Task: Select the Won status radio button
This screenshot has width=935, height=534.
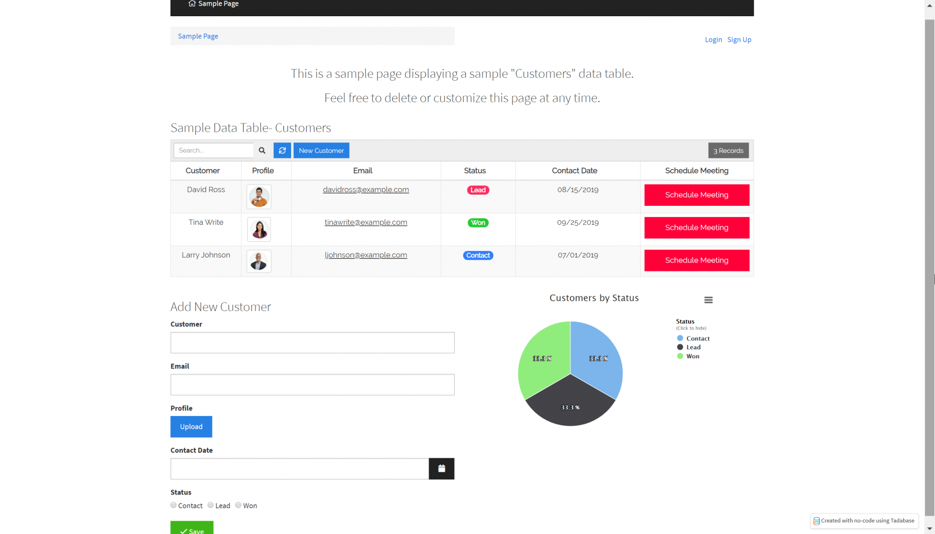Action: pyautogui.click(x=238, y=505)
